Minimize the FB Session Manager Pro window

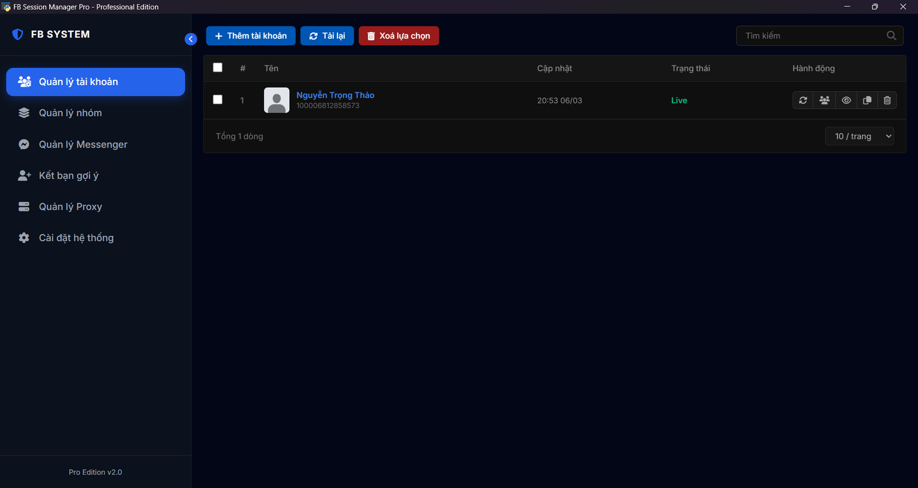(847, 7)
